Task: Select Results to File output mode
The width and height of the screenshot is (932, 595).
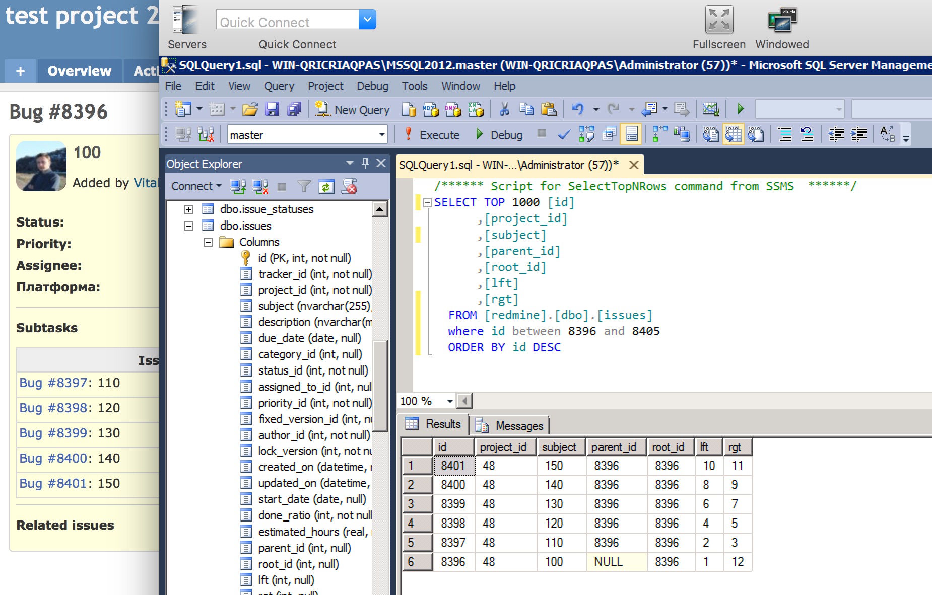Action: point(756,134)
